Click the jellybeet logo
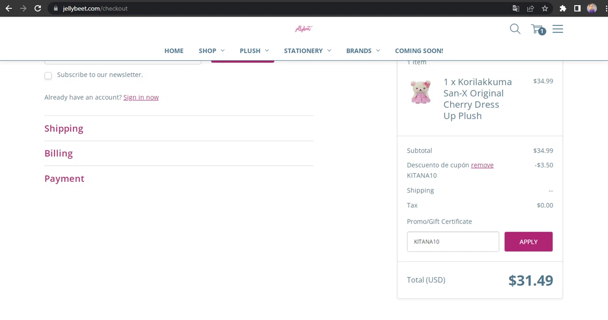The image size is (608, 320). (x=304, y=29)
